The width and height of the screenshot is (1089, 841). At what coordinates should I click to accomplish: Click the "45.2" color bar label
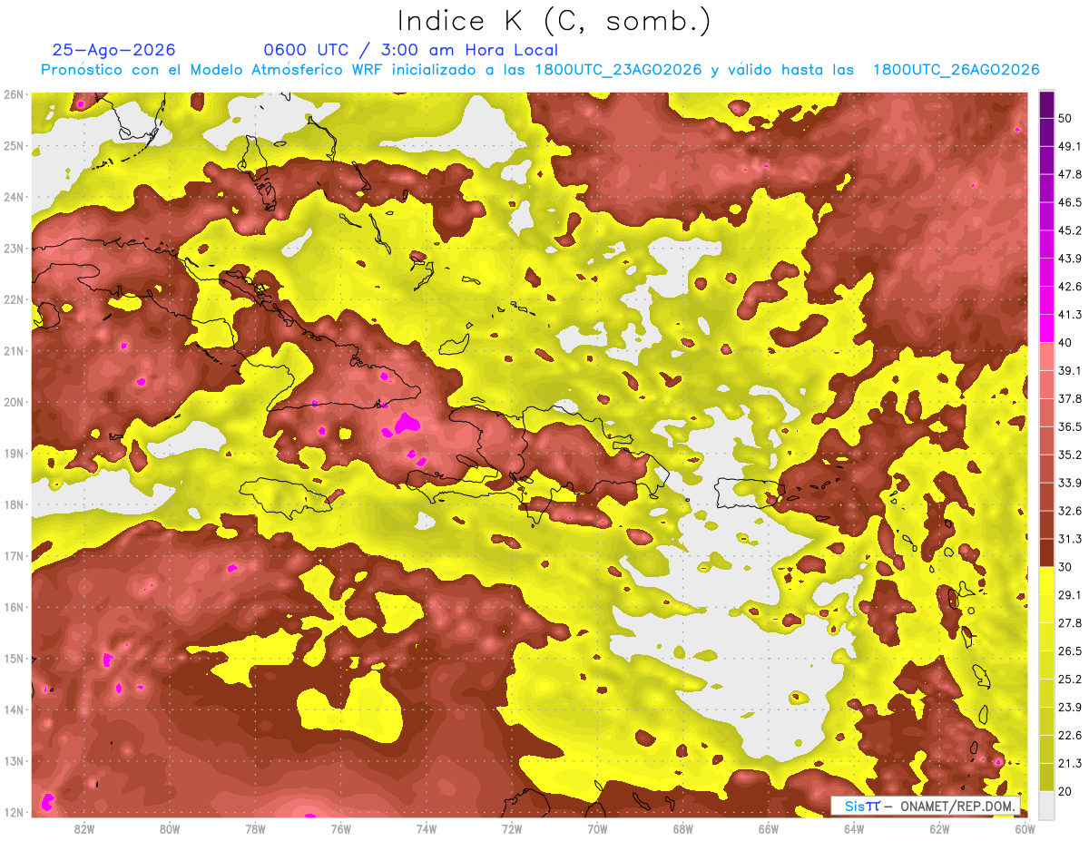click(x=1070, y=230)
